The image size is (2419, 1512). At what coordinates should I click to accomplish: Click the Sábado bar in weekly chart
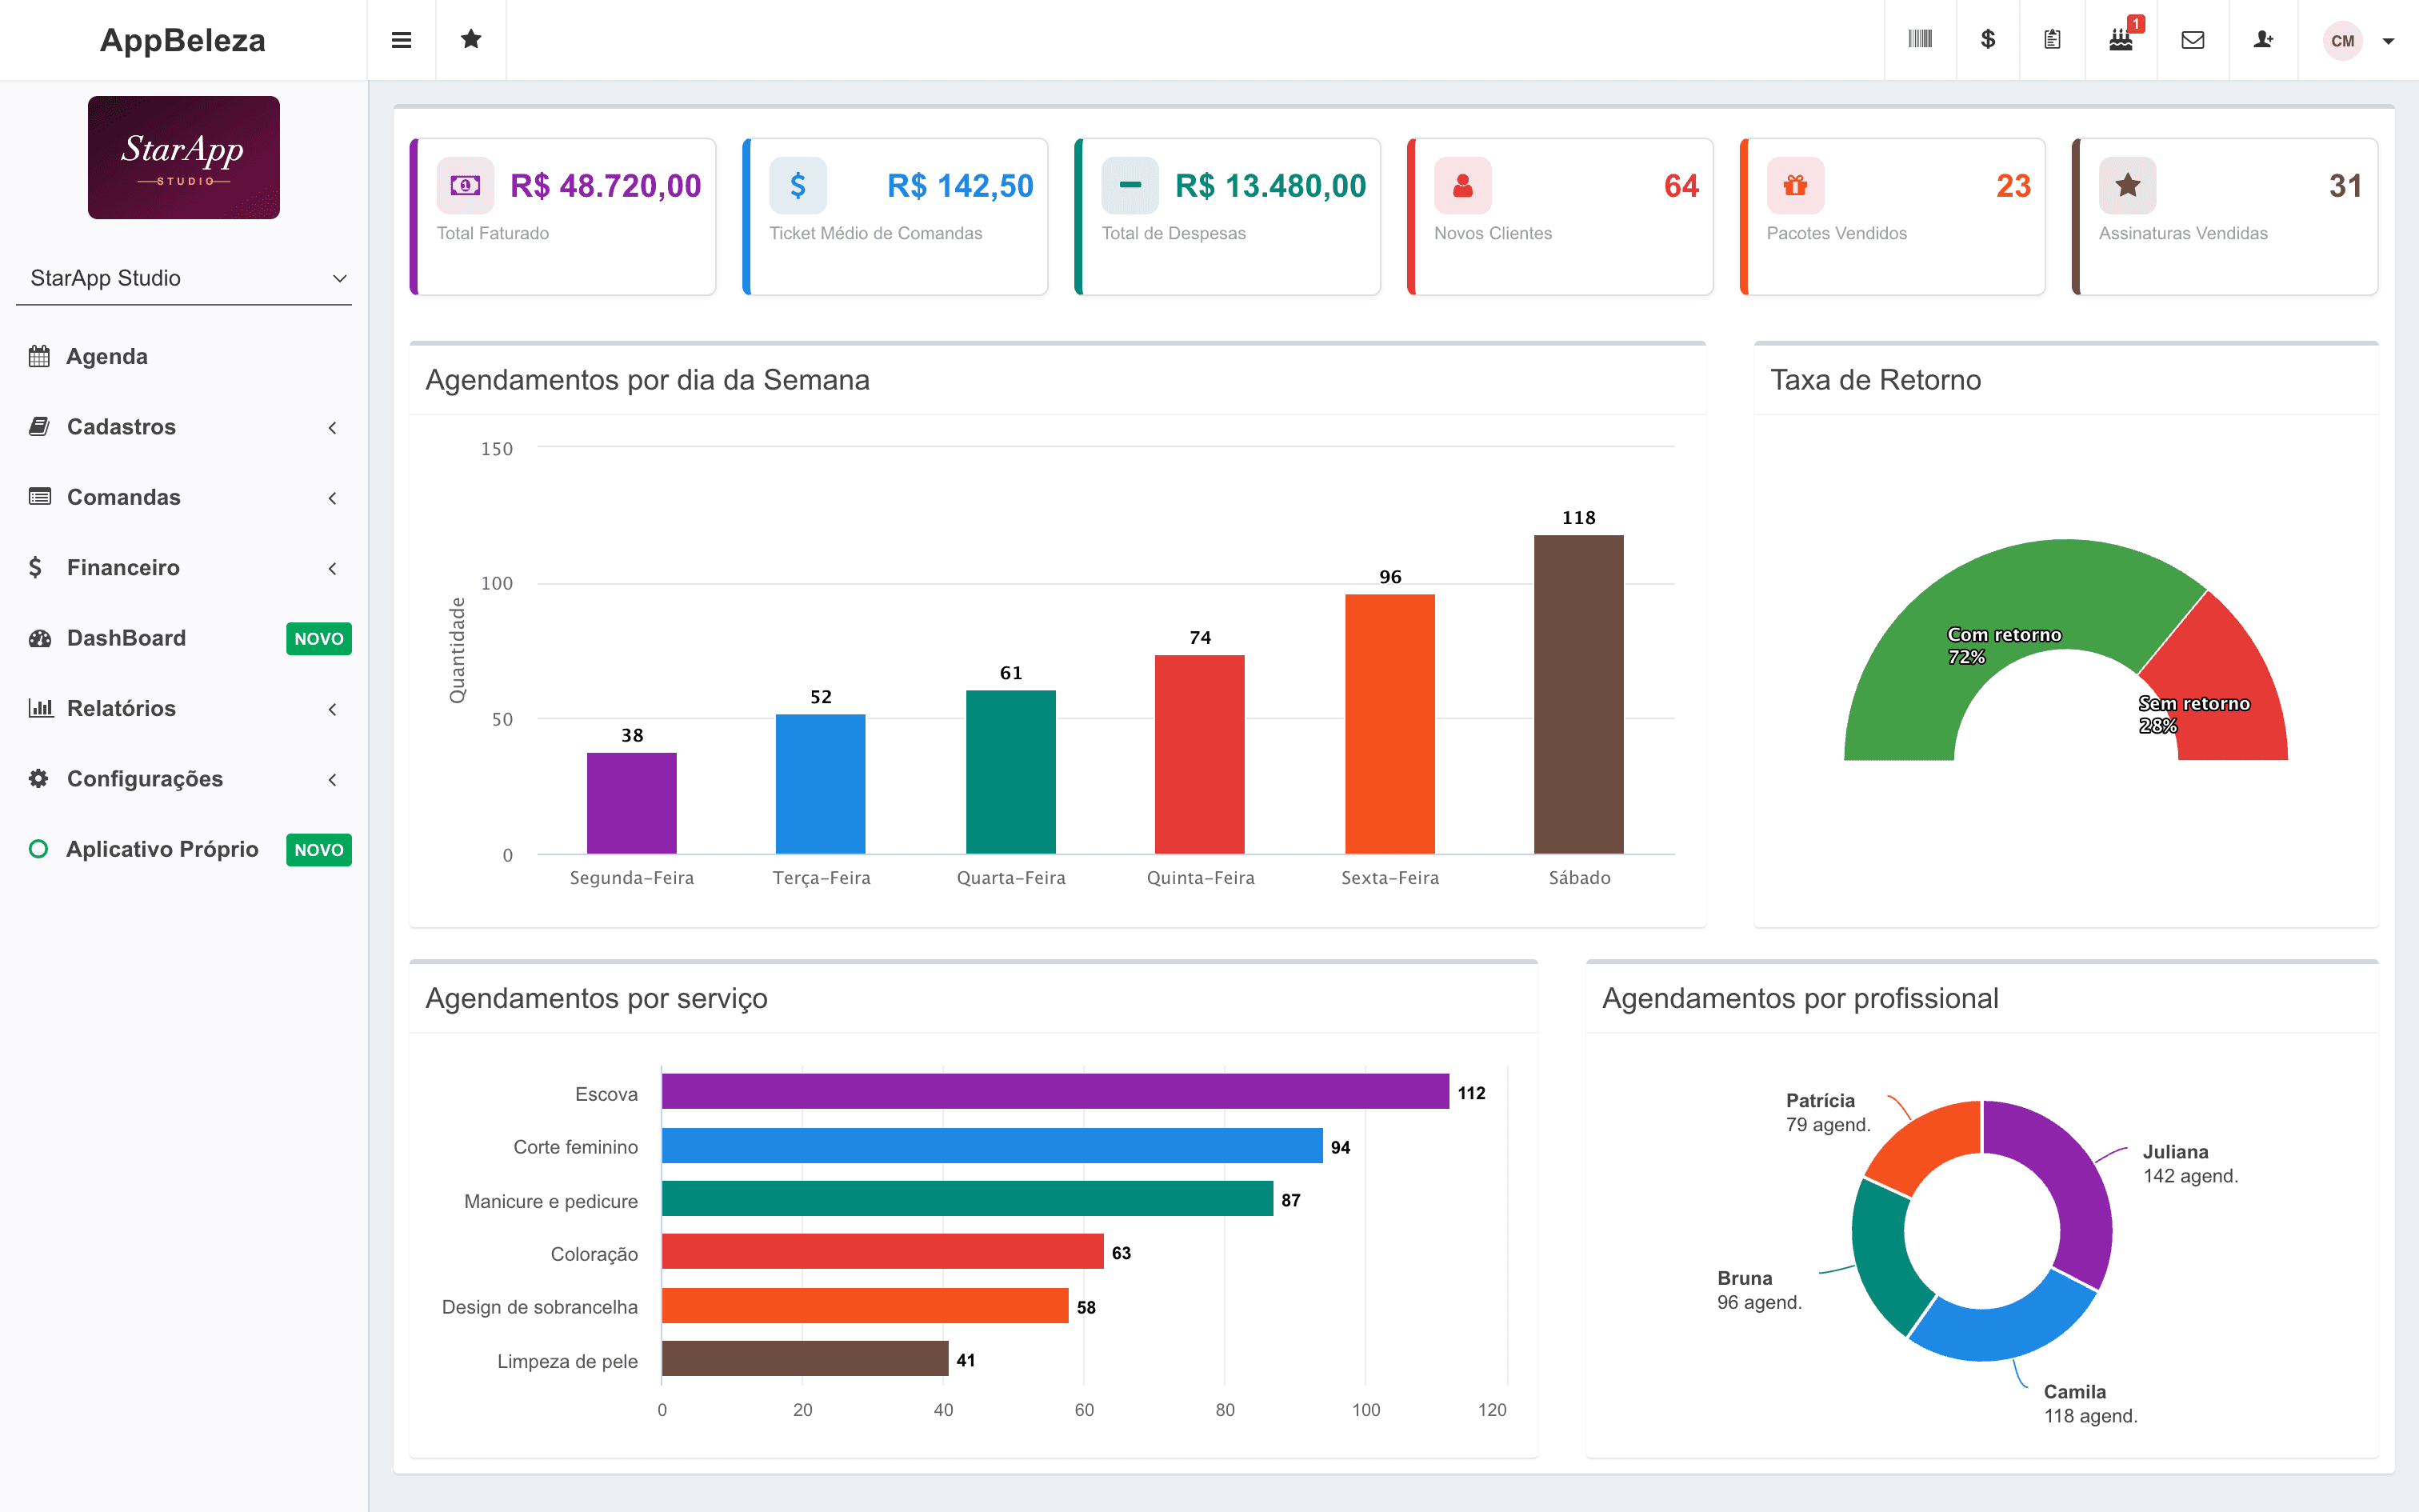pos(1578,694)
